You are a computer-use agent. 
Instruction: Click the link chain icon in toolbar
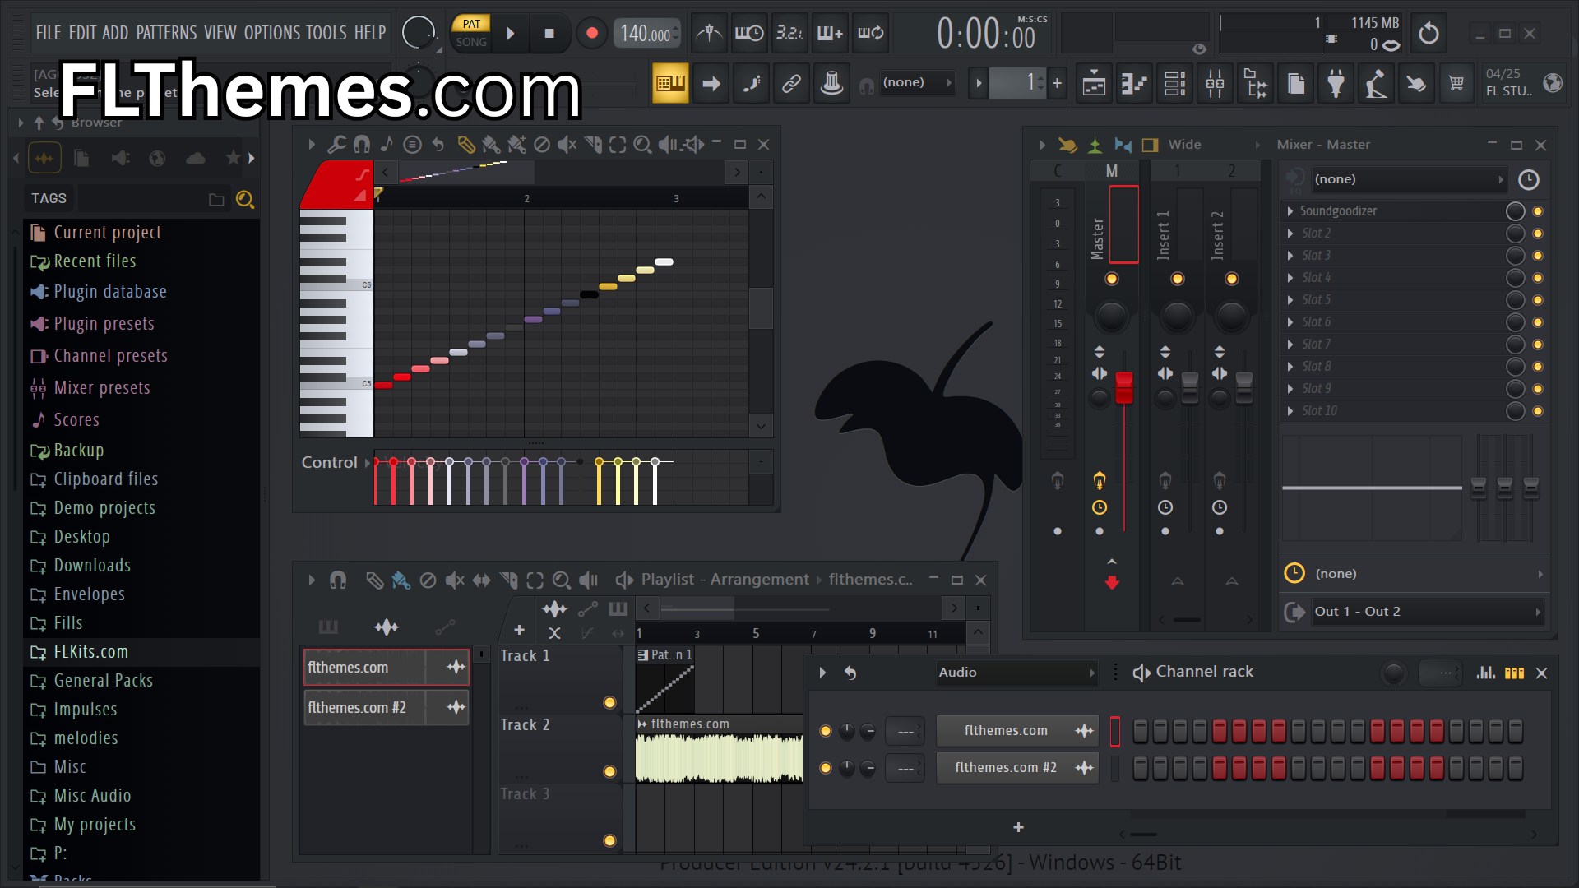point(791,83)
